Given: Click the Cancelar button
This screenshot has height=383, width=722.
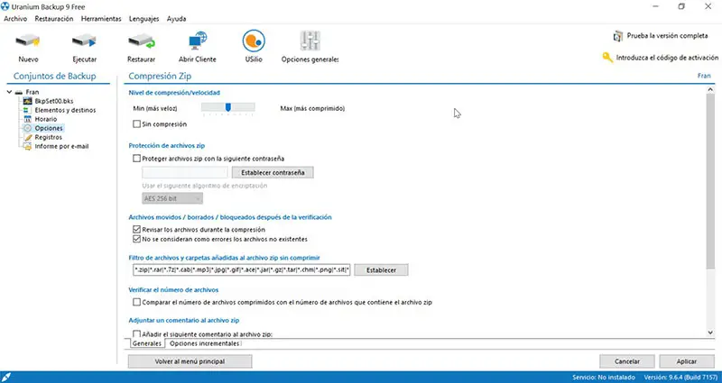Looking at the screenshot, I should [x=626, y=361].
